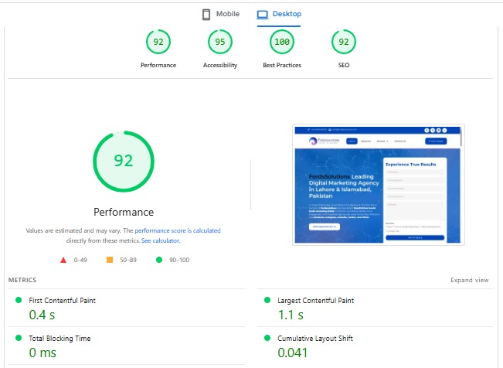
Task: Select the Accessibility score gauge showing 95
Action: click(220, 42)
